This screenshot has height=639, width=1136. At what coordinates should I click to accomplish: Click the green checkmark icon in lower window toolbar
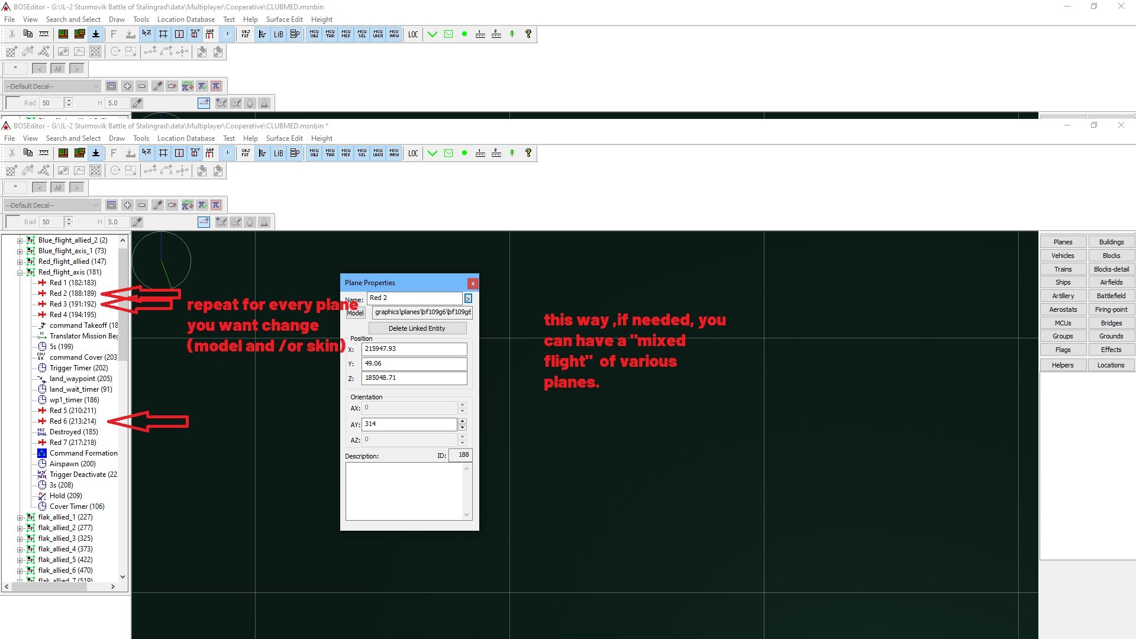433,153
